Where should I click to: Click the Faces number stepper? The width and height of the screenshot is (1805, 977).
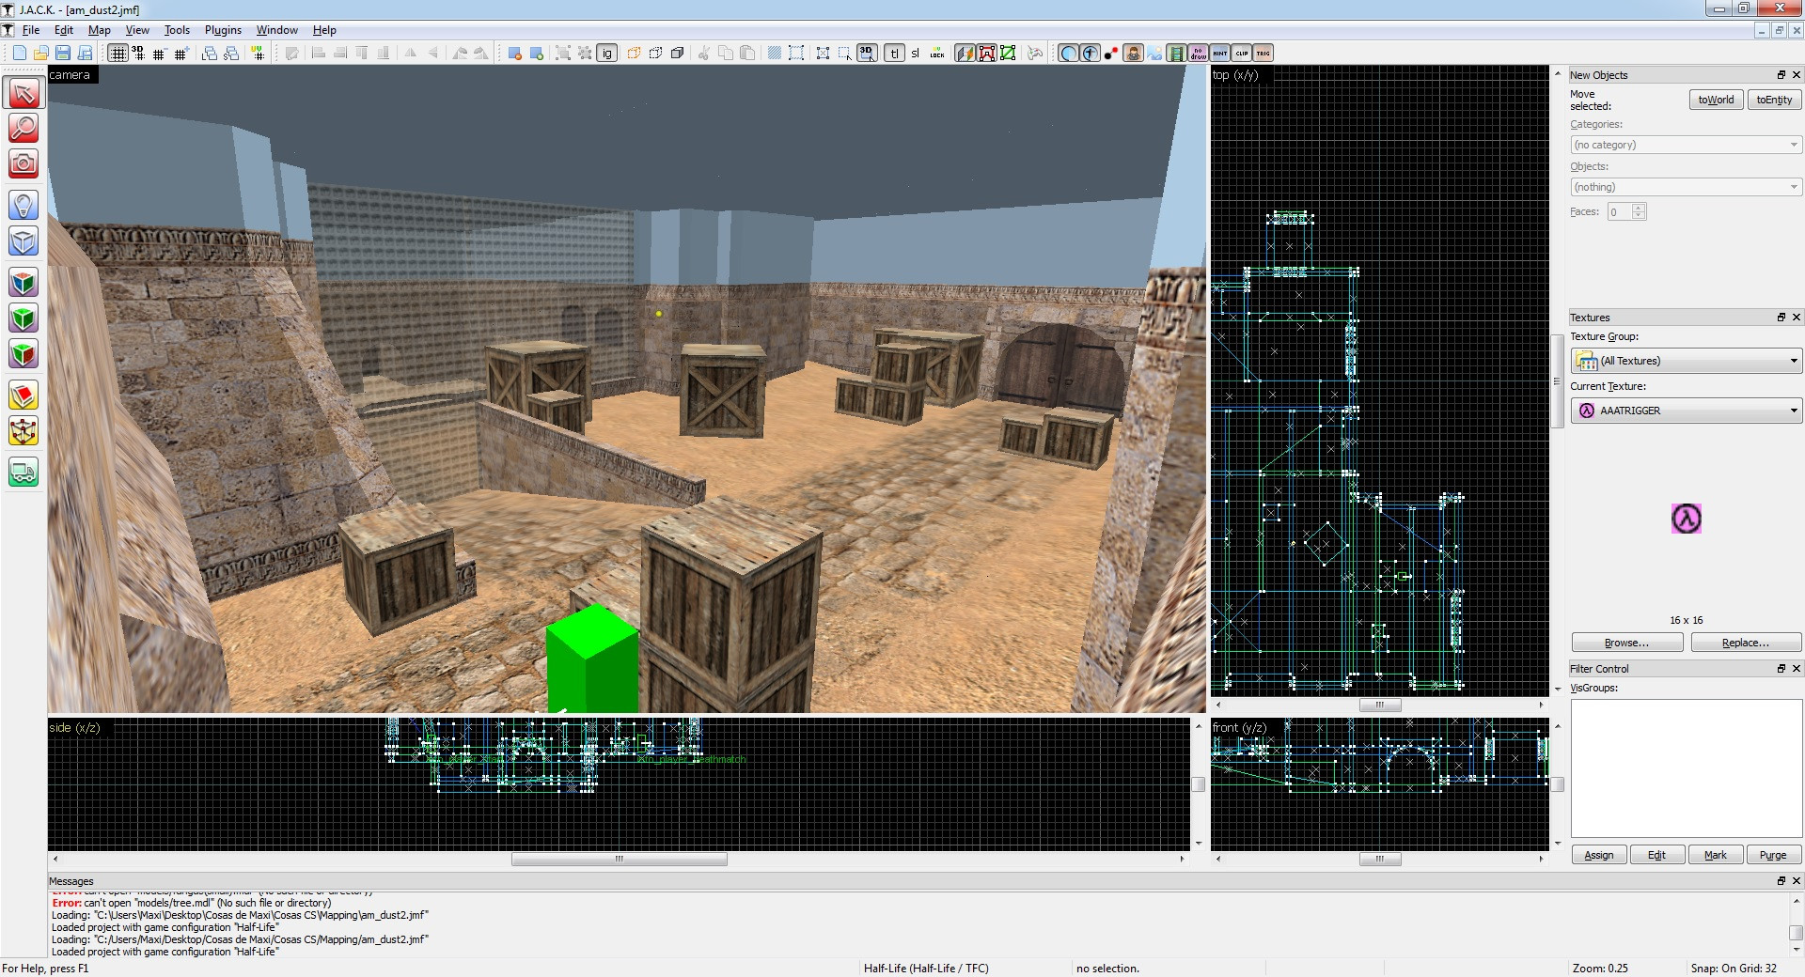coord(1639,211)
